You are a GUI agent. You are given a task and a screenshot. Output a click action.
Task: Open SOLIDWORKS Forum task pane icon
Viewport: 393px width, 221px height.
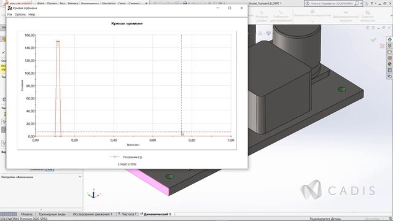pos(389,76)
